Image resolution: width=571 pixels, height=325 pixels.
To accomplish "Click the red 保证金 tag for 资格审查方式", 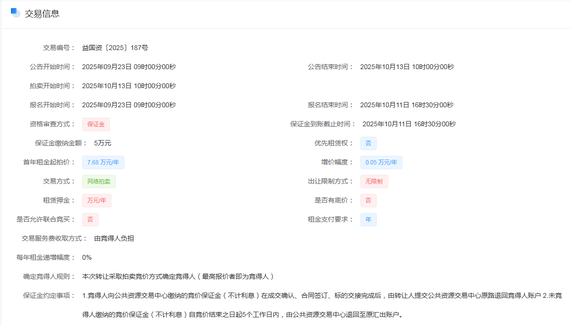I will (x=96, y=124).
